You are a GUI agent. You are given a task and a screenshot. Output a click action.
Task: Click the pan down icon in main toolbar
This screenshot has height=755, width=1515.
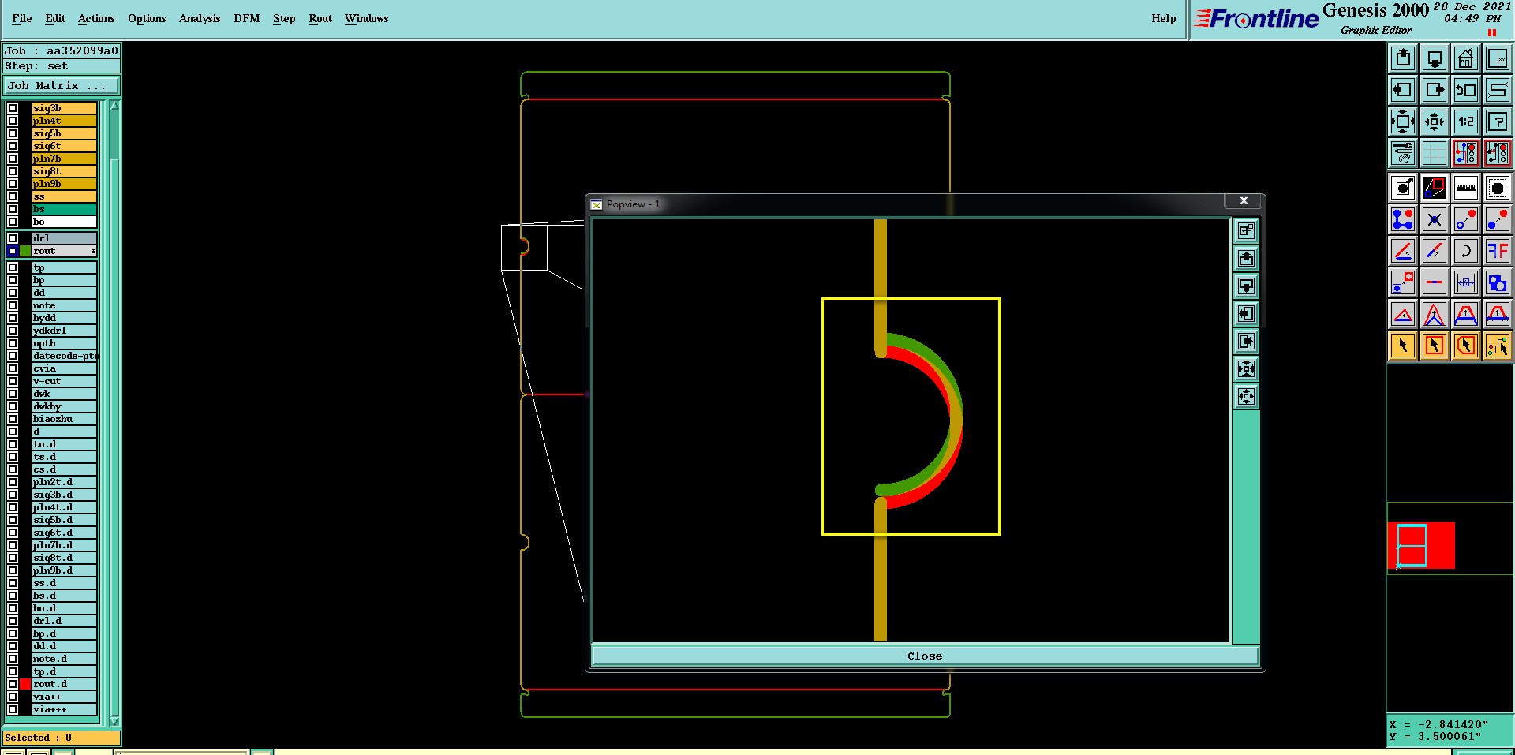[x=1435, y=58]
